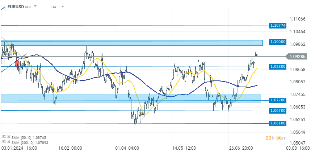
Task: Expand the EURUSD symbol dropdown arrow
Action: point(35,6)
